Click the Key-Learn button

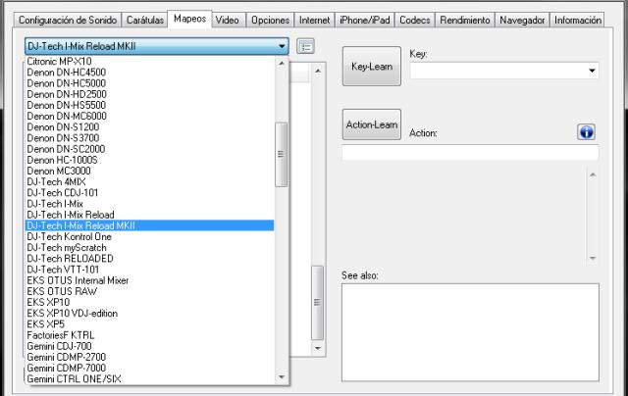click(372, 67)
